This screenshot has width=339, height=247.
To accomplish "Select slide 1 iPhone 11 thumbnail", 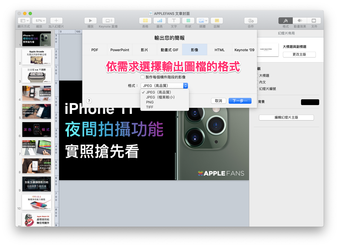I will (x=37, y=39).
